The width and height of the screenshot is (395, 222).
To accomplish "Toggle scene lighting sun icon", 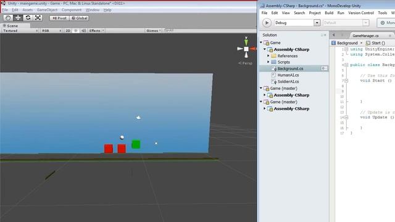I will pyautogui.click(x=75, y=30).
